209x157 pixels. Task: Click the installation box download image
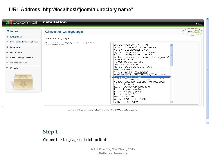click(x=23, y=82)
